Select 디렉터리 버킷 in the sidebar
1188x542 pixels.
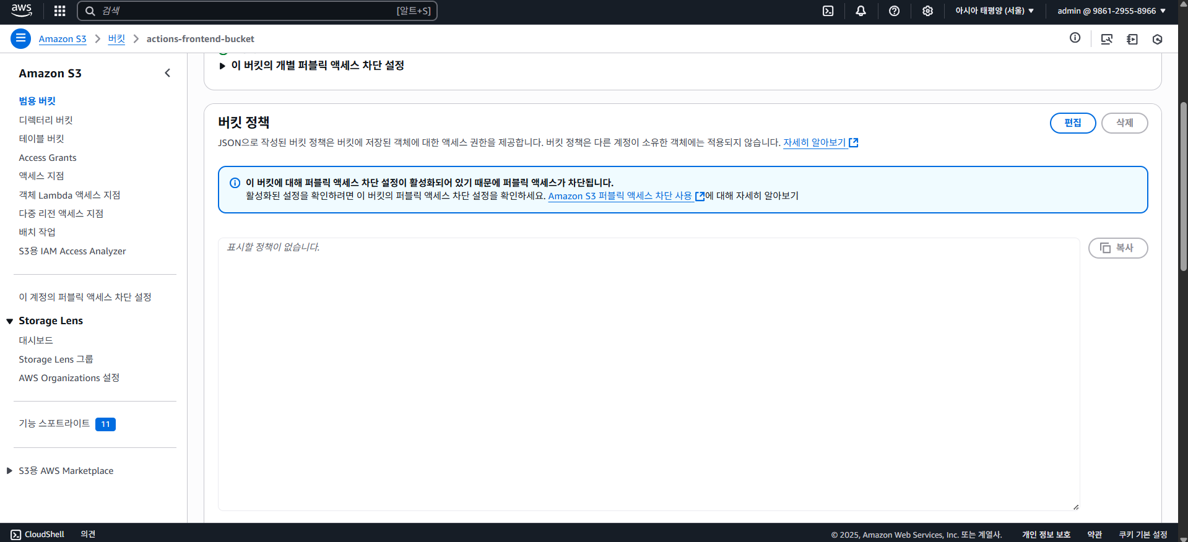[x=46, y=120]
